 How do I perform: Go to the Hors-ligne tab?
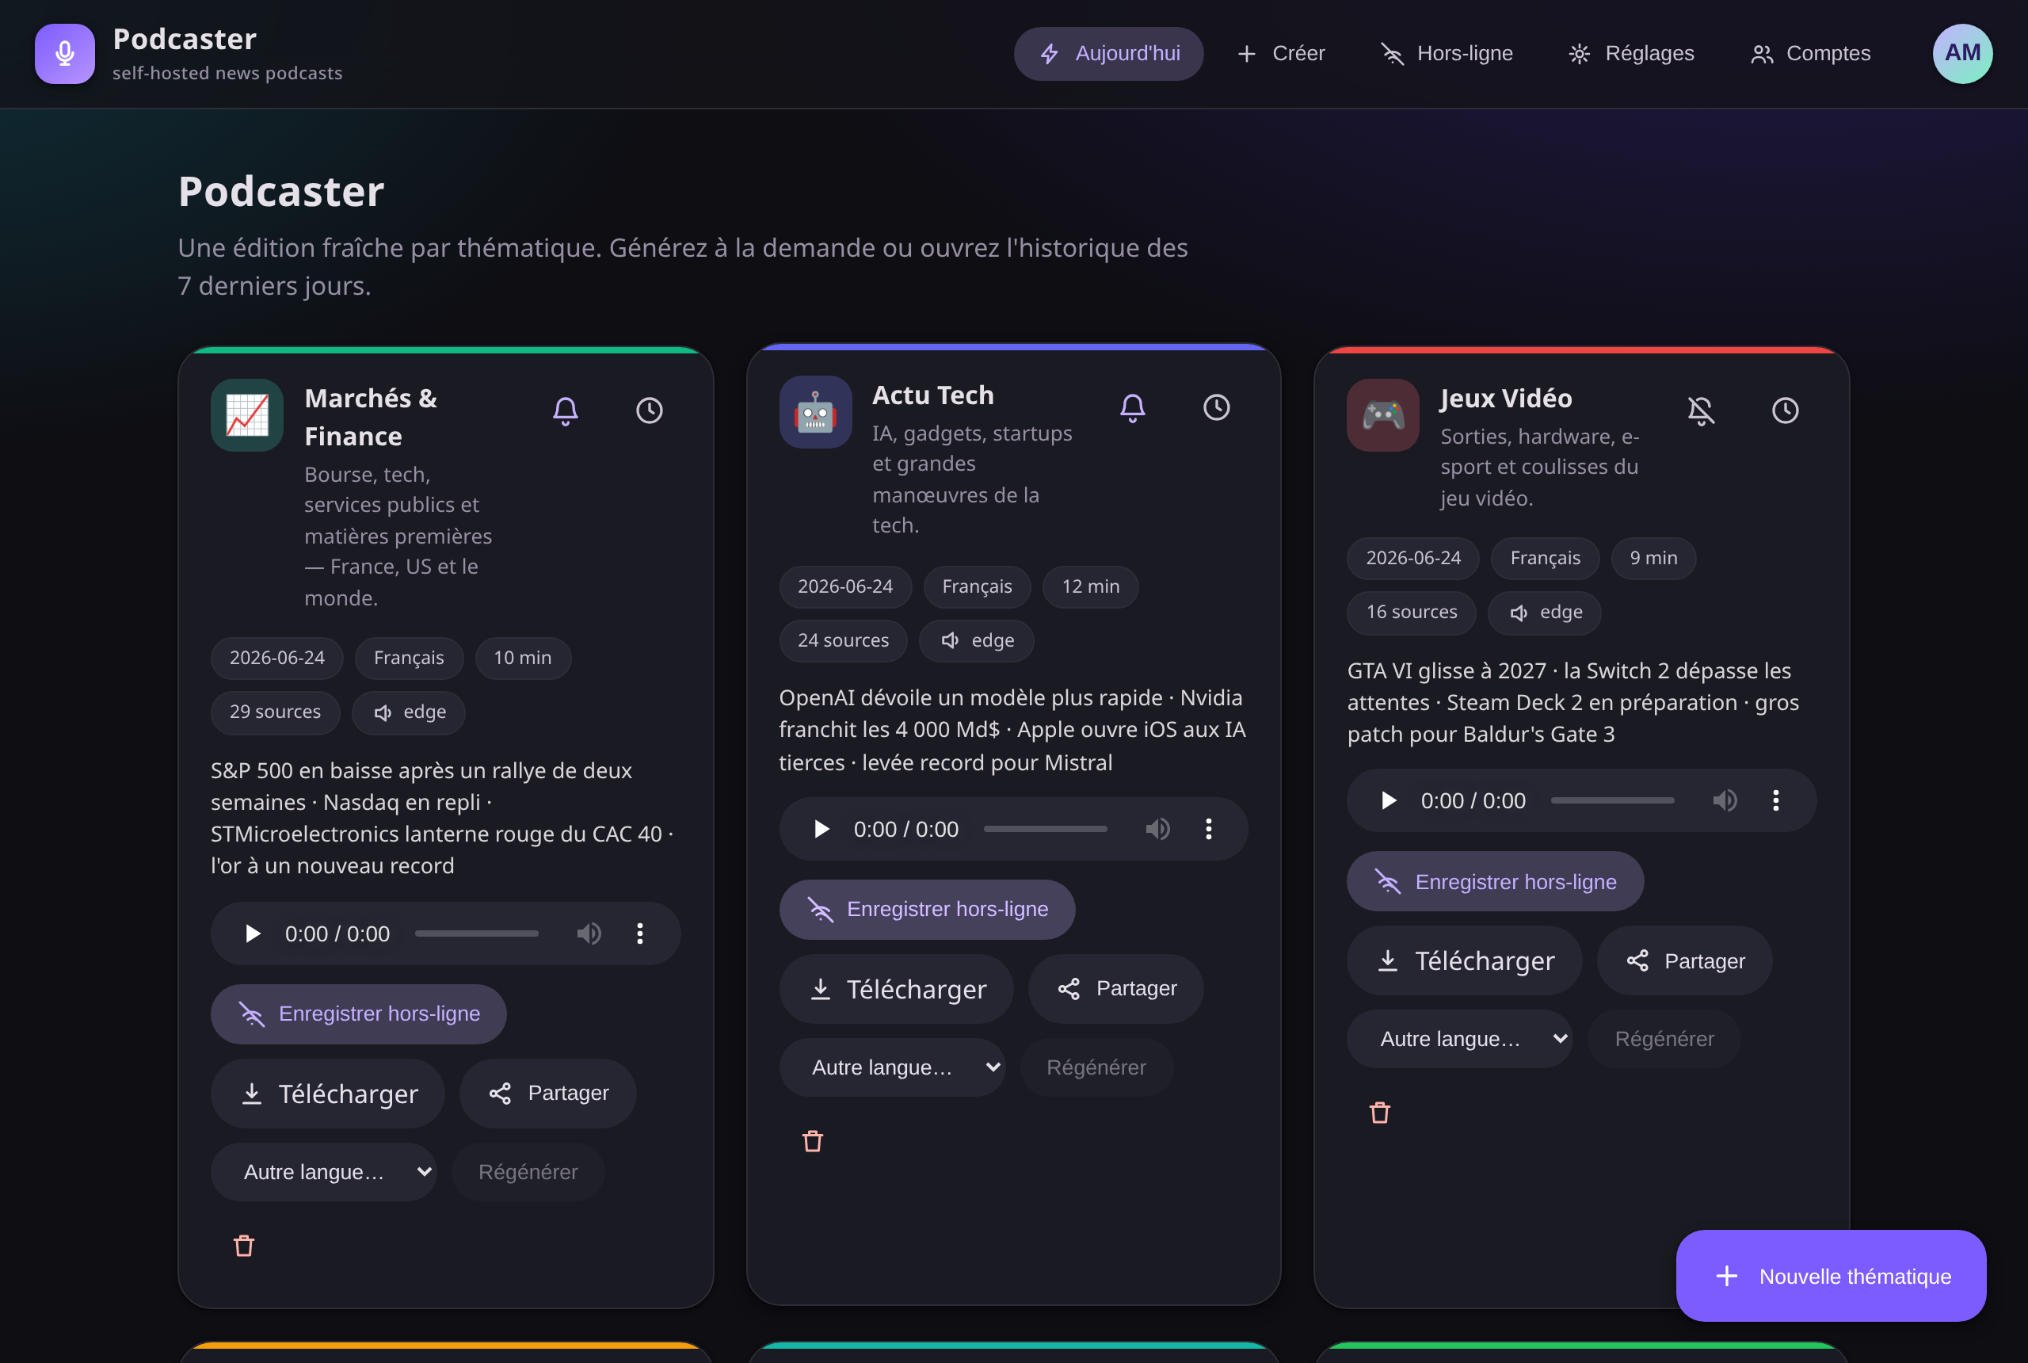coord(1447,54)
